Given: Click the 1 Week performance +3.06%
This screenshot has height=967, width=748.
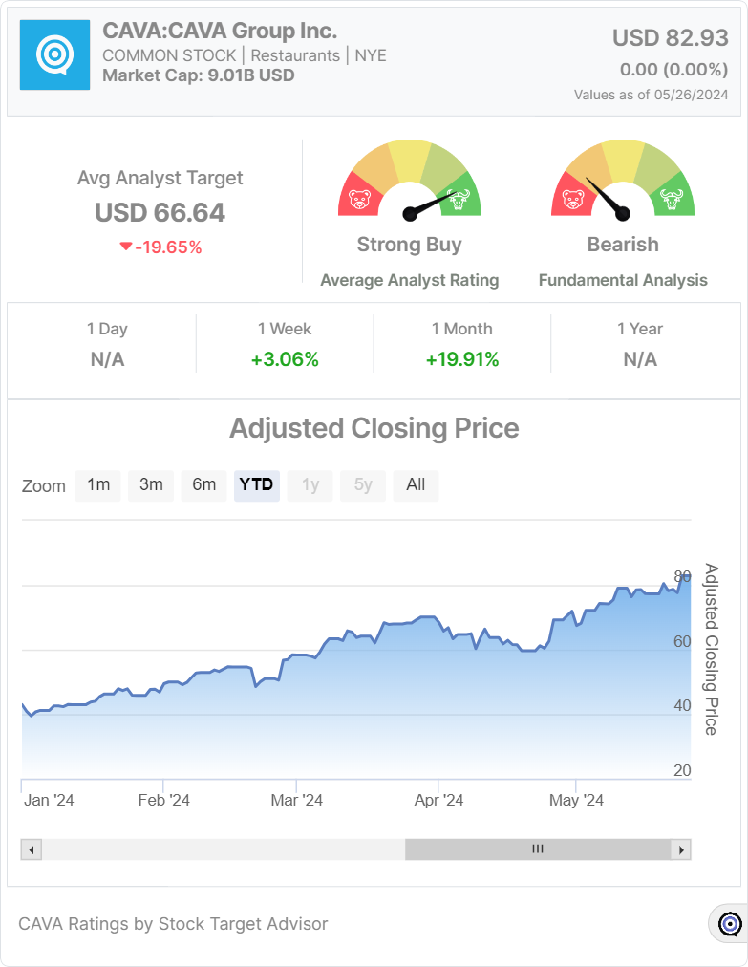Looking at the screenshot, I should click(285, 359).
